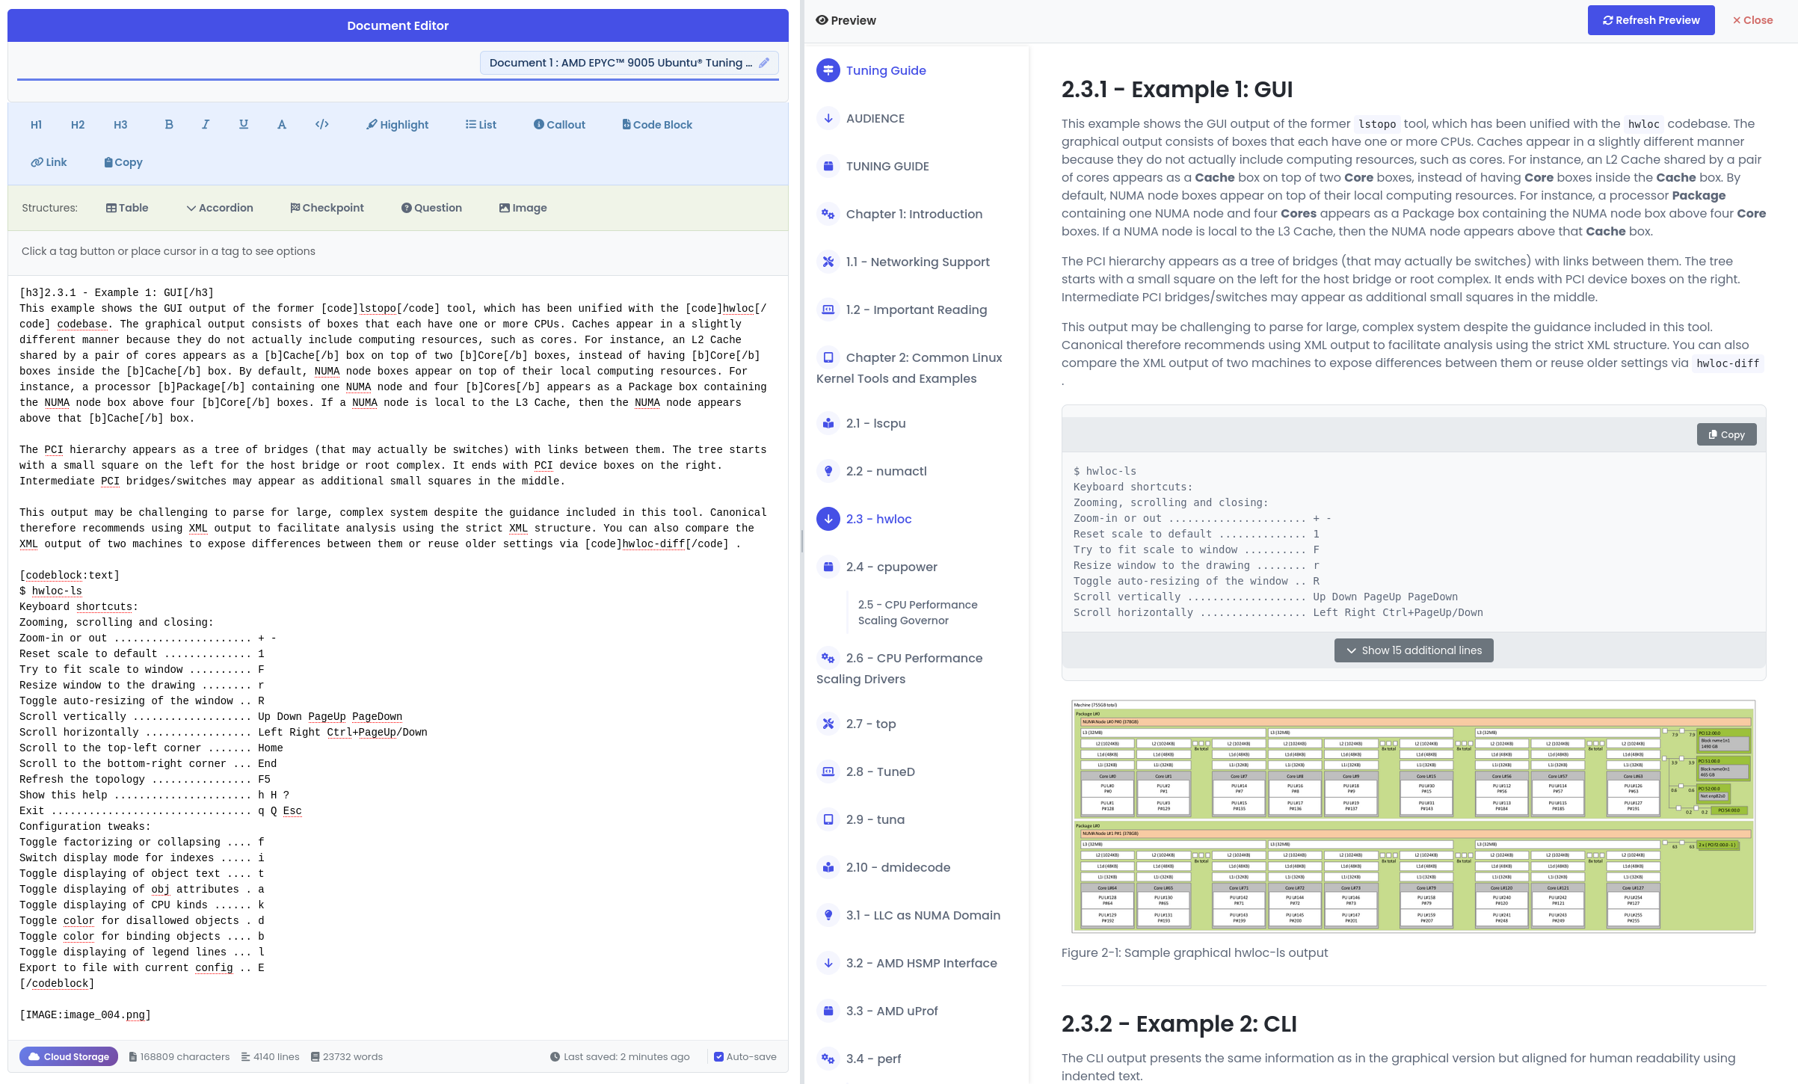Click pencil icon to rename document
1798x1084 pixels.
(764, 63)
